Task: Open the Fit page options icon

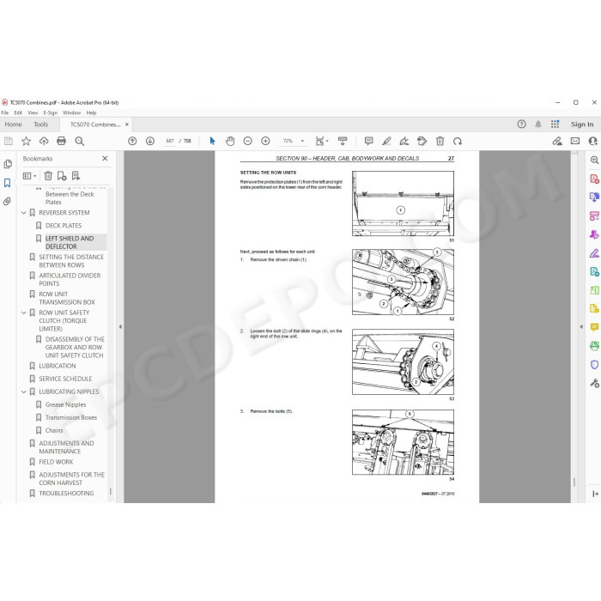Action: (322, 141)
